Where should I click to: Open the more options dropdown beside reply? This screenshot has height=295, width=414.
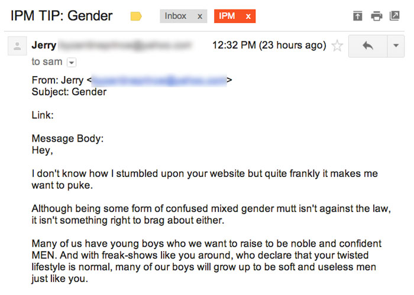[396, 46]
